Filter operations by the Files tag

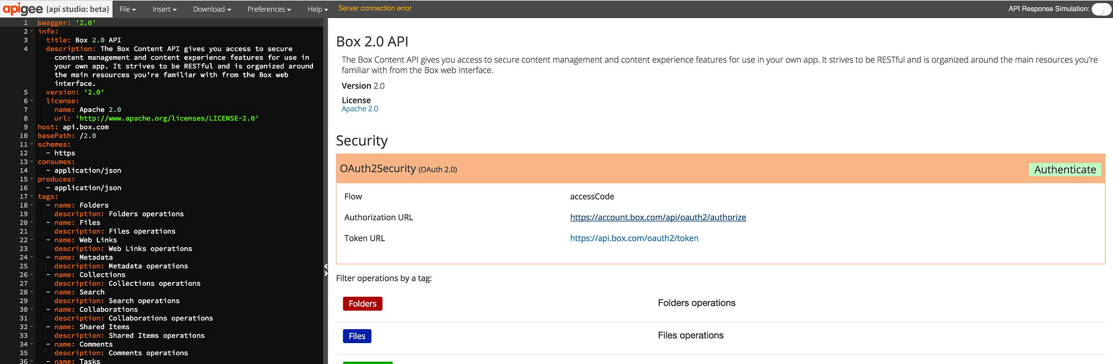(x=357, y=336)
